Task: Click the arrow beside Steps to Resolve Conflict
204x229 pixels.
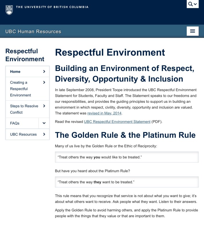Action: (x=44, y=106)
